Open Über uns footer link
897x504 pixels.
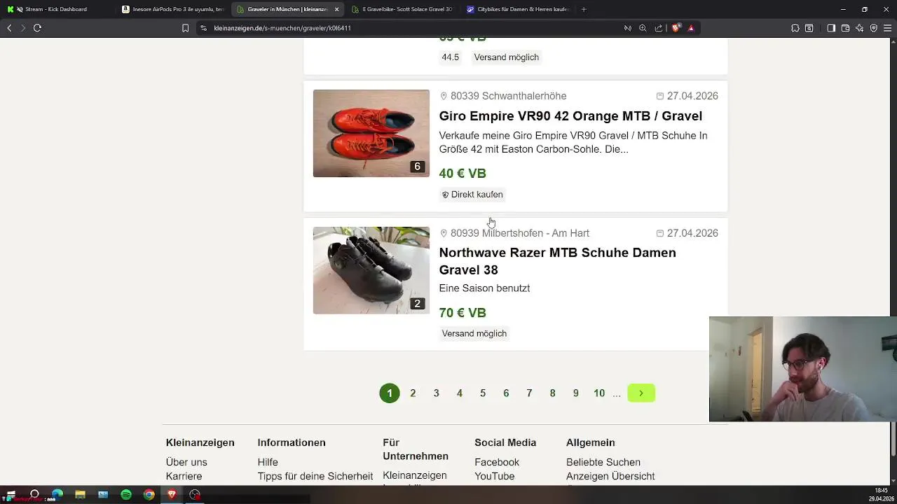[x=186, y=462]
